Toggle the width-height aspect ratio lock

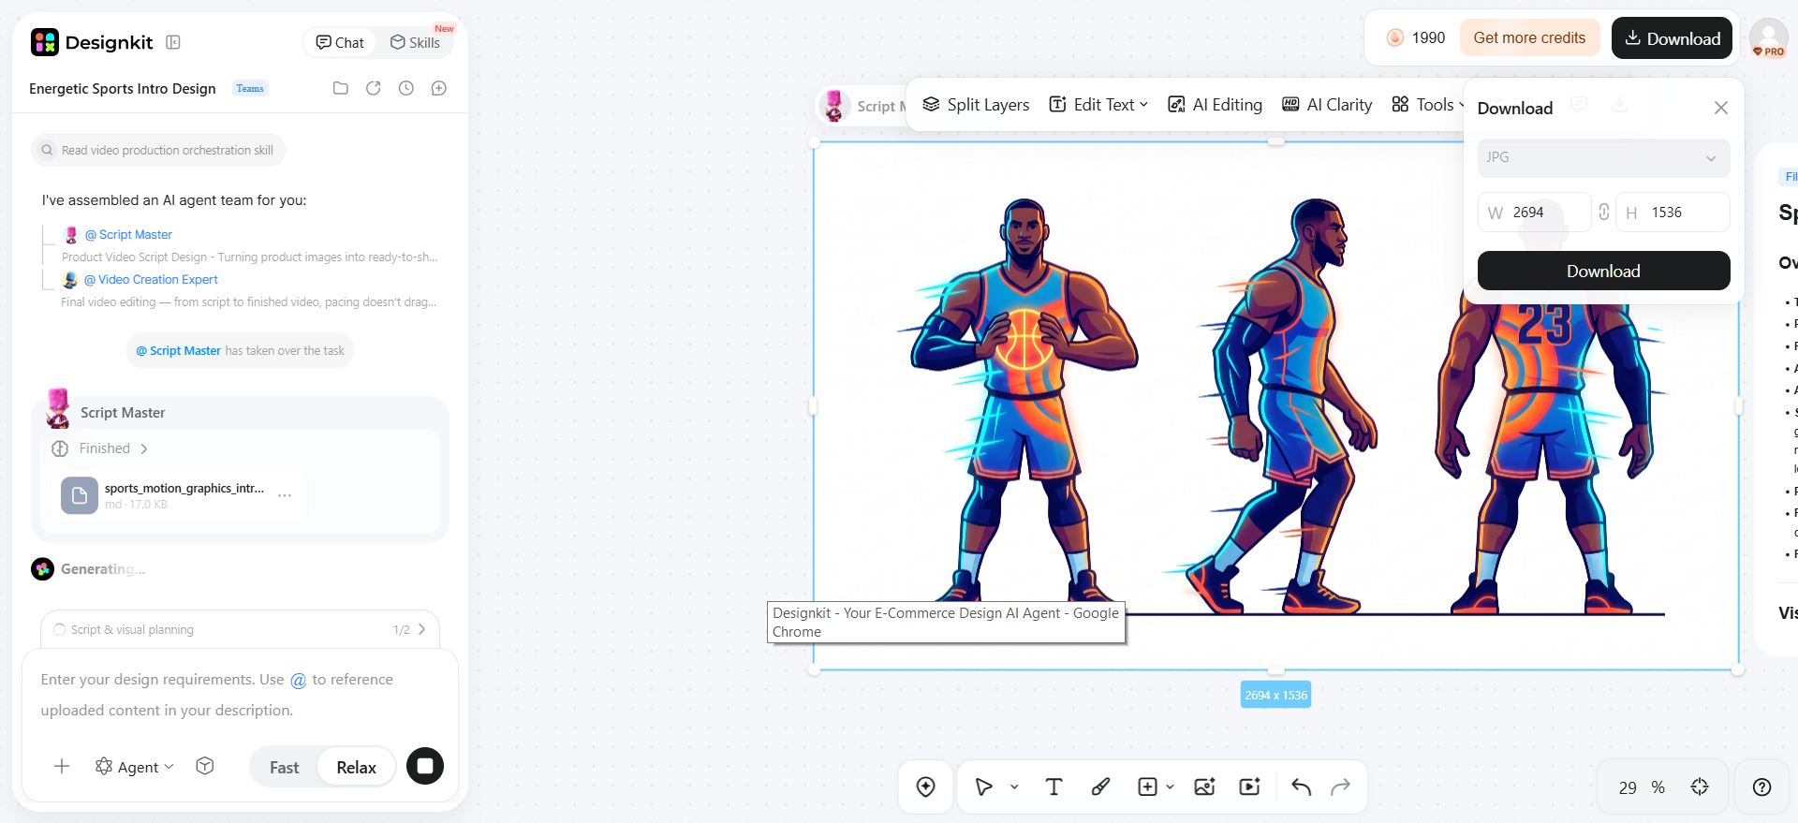(x=1604, y=213)
